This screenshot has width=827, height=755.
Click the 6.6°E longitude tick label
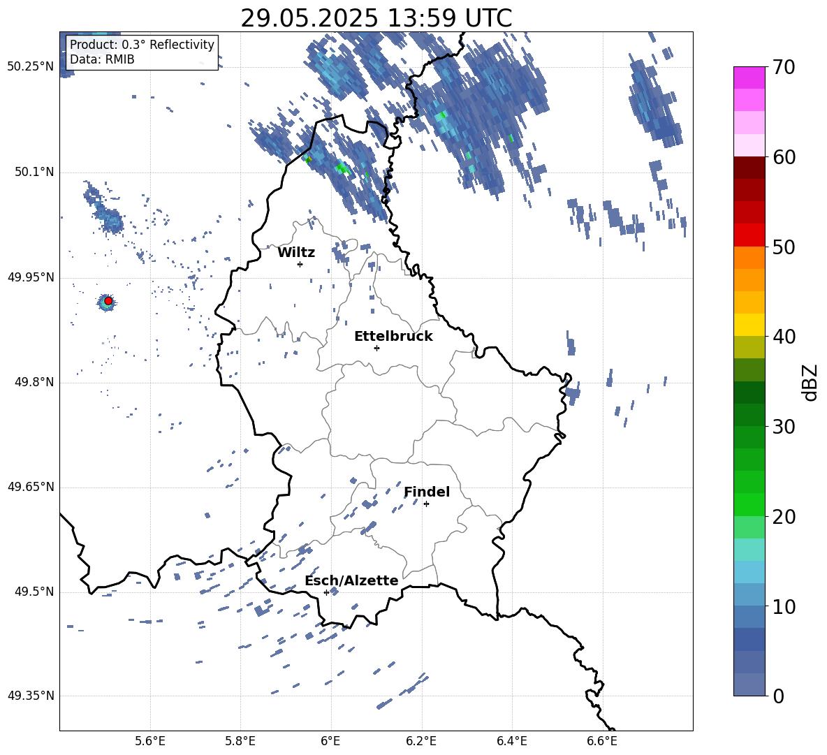602,741
